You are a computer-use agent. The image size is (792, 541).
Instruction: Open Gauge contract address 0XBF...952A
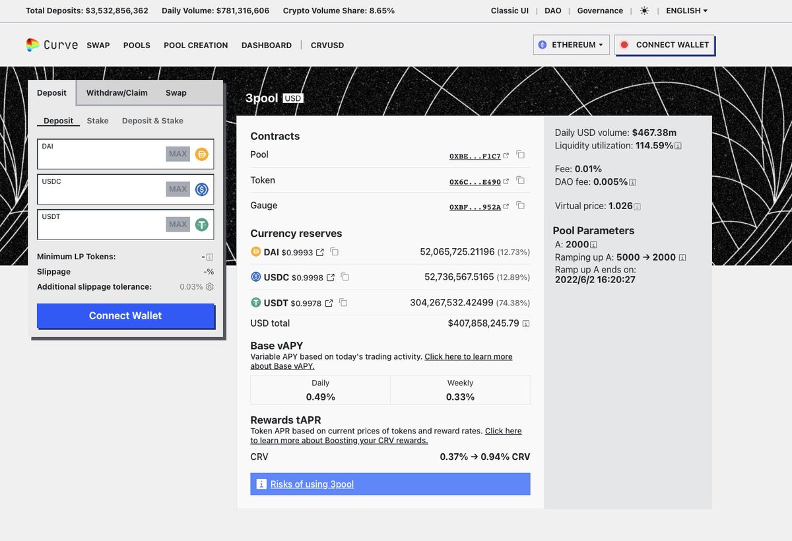475,207
